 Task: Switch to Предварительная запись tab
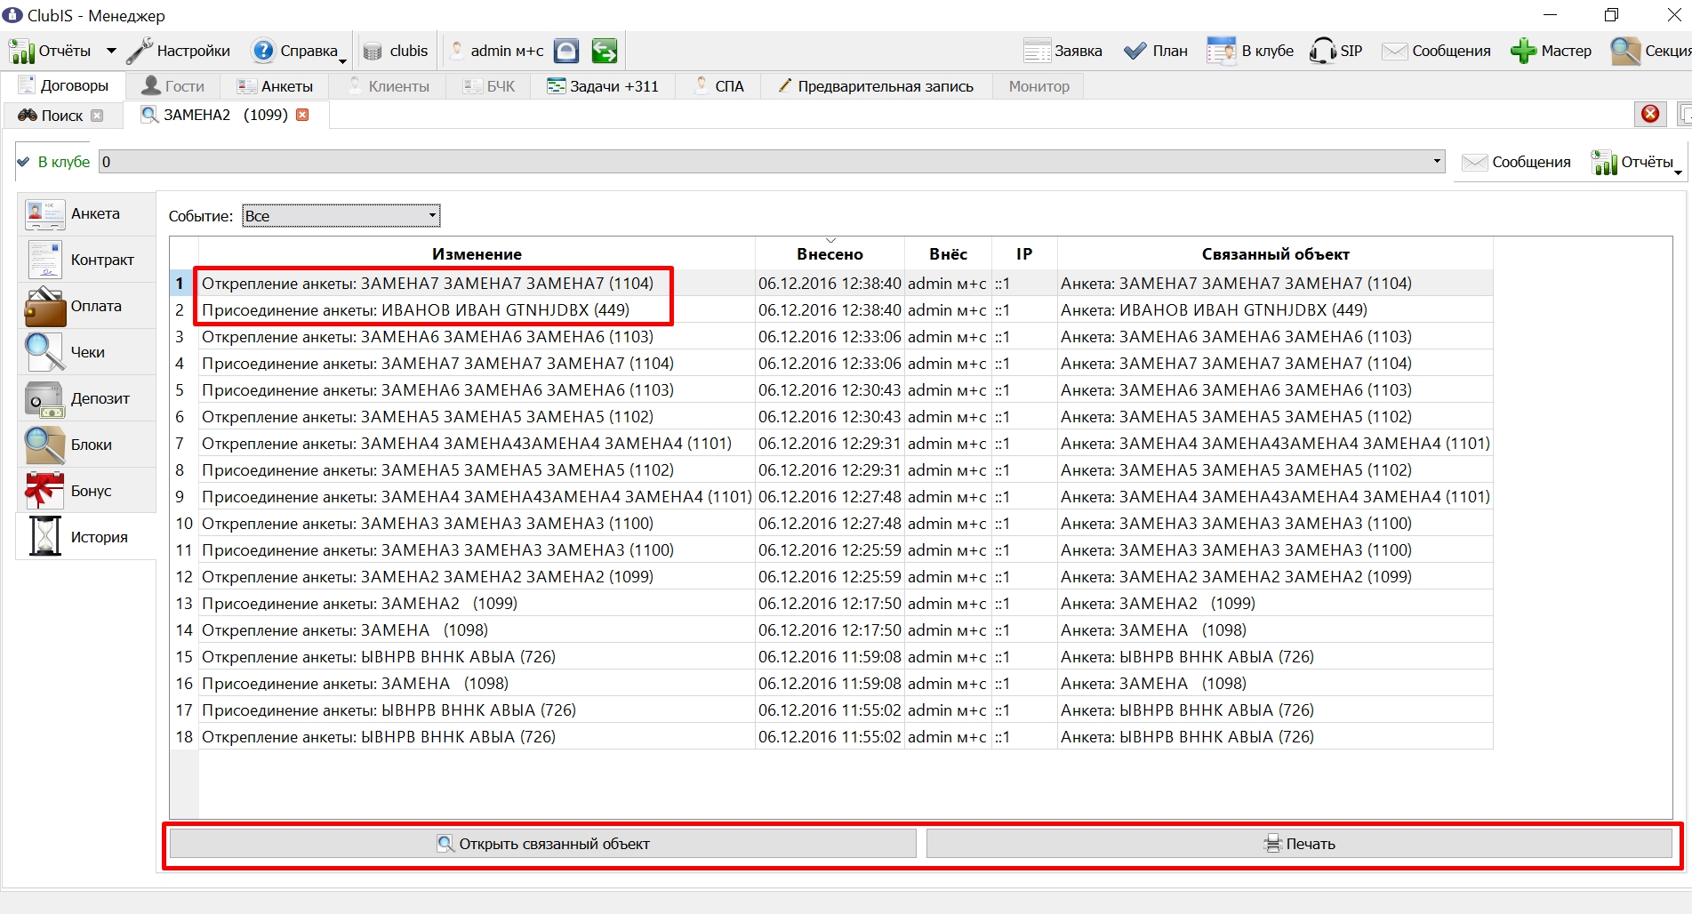tap(875, 86)
